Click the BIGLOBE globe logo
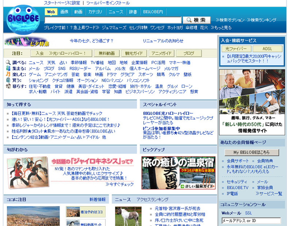The image size is (288, 226). 23,20
